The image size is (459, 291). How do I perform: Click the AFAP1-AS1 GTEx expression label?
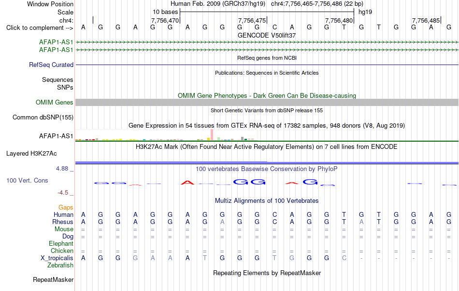[56, 136]
